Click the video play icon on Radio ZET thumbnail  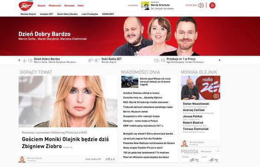click(216, 96)
